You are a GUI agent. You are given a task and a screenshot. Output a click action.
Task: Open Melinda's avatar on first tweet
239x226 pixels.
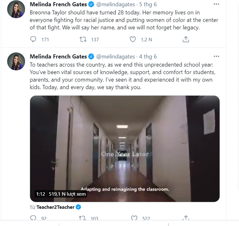[16, 10]
